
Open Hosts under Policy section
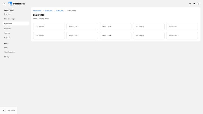pyautogui.click(x=6, y=47)
